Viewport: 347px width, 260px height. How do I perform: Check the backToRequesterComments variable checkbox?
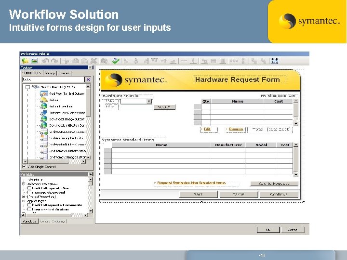pyautogui.click(x=29, y=205)
